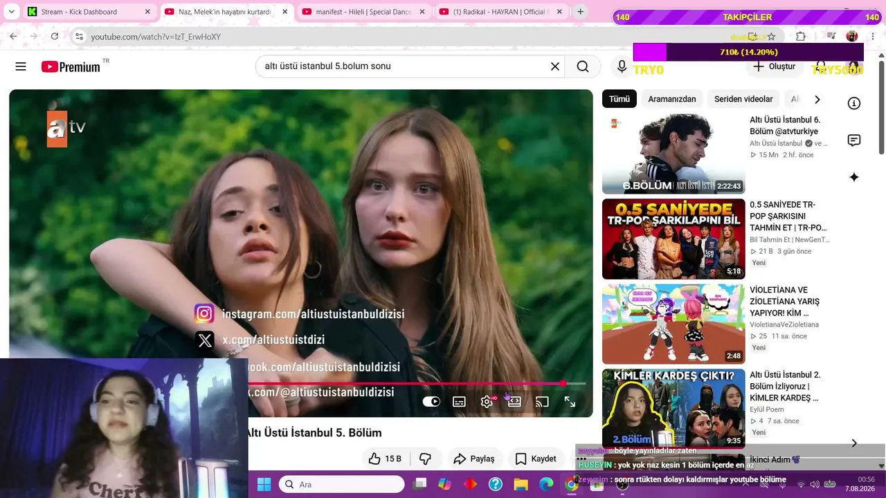Go to the YouTube Premium home logo

pos(71,66)
